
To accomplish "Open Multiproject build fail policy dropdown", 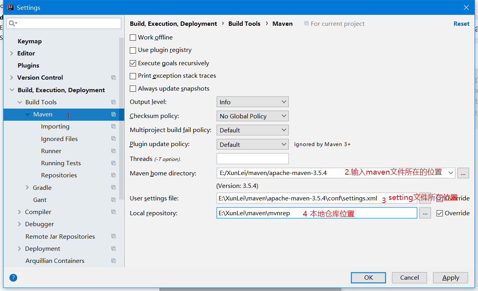I will pyautogui.click(x=252, y=130).
